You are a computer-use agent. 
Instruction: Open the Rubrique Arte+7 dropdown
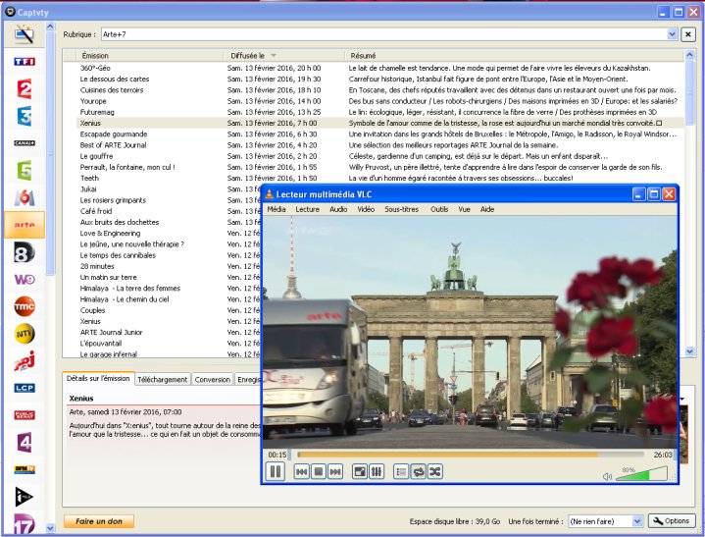click(673, 34)
